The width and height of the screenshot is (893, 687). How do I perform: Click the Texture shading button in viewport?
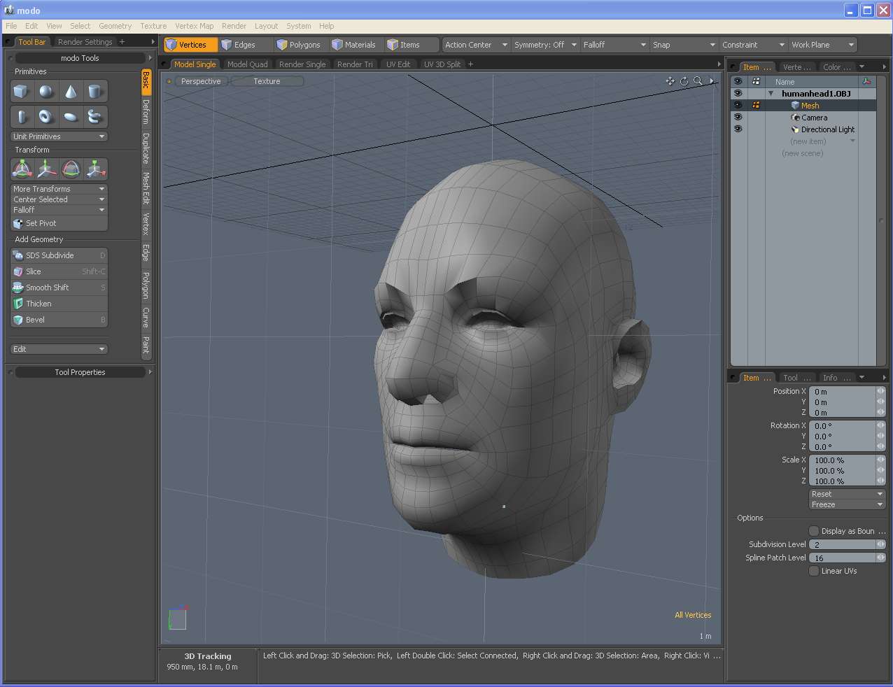pos(267,81)
